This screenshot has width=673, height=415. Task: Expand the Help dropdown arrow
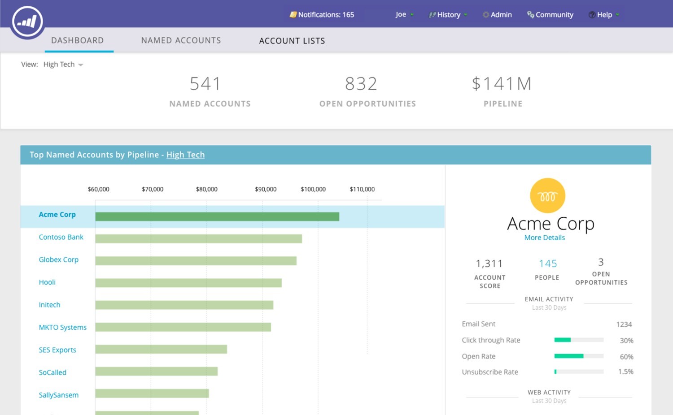(617, 15)
